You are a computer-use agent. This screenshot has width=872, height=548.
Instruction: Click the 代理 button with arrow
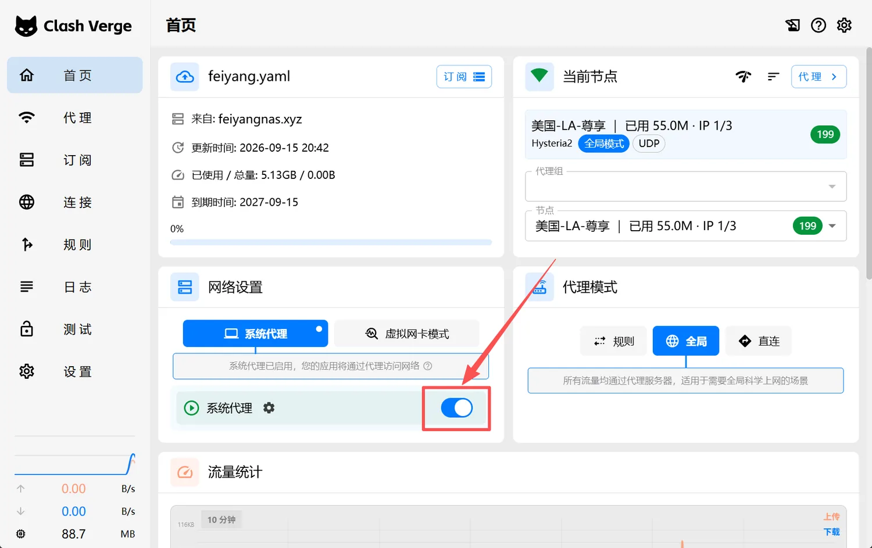819,77
